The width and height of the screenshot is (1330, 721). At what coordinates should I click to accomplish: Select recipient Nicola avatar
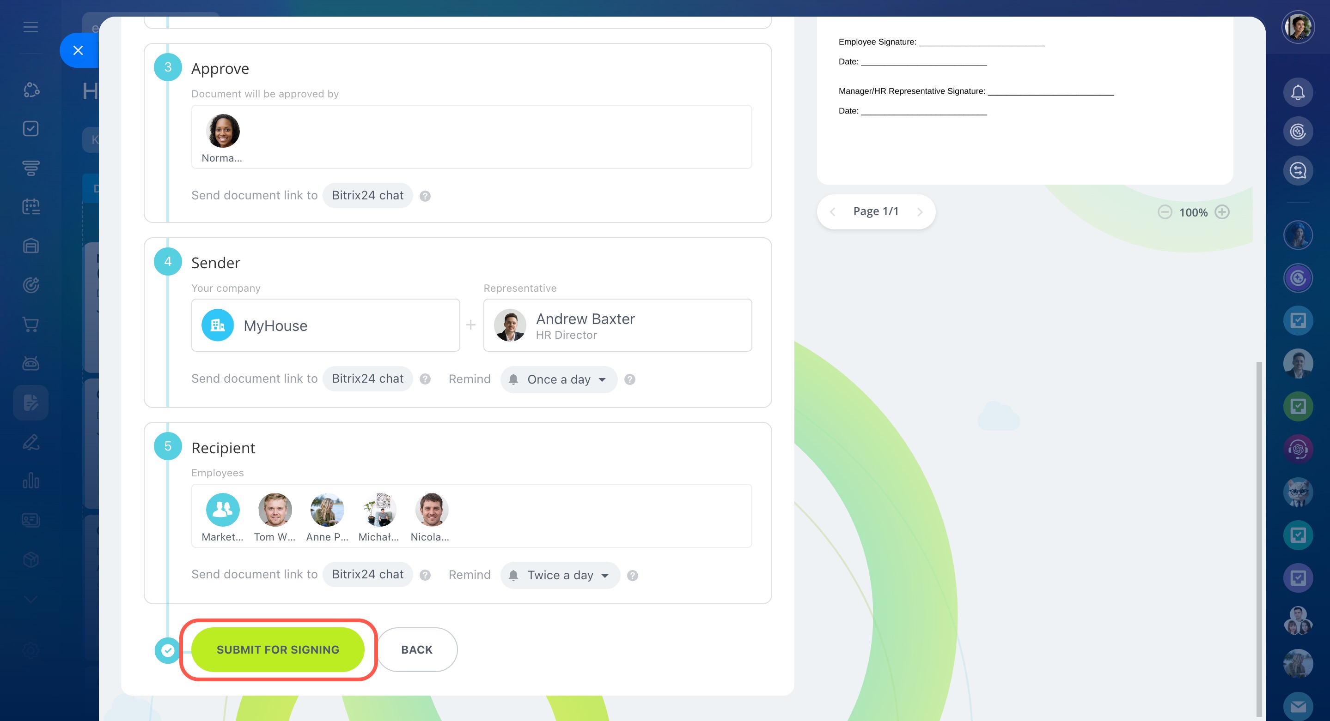coord(432,510)
